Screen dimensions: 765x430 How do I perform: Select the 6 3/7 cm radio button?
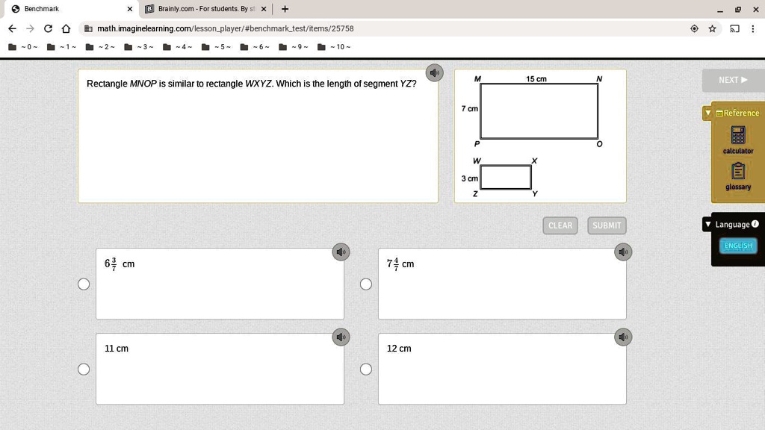pyautogui.click(x=84, y=284)
